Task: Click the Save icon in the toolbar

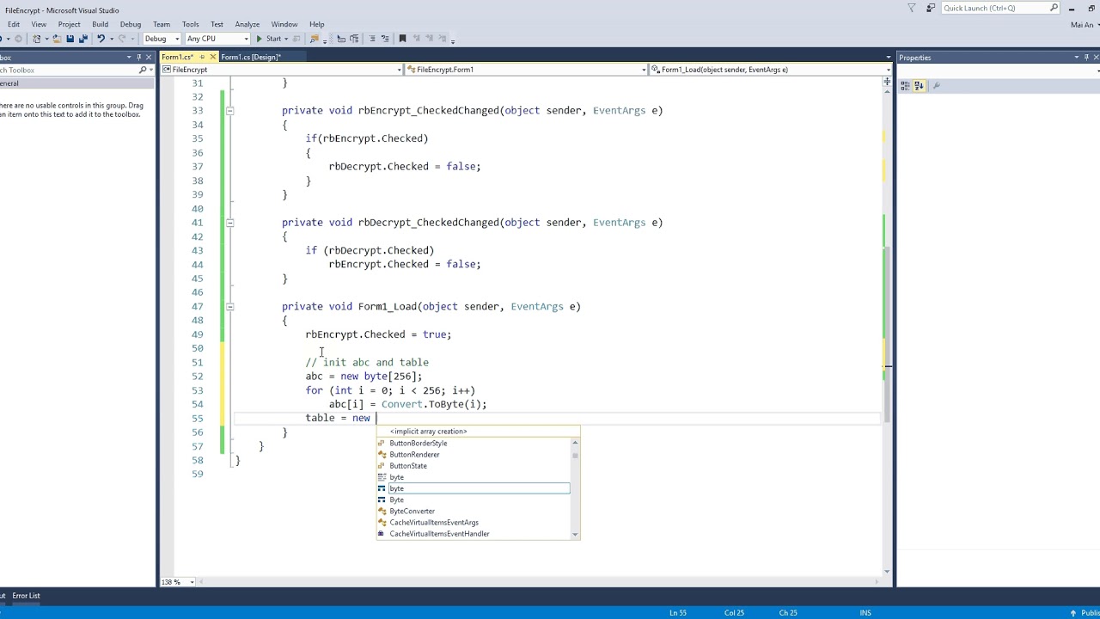Action: pos(70,39)
